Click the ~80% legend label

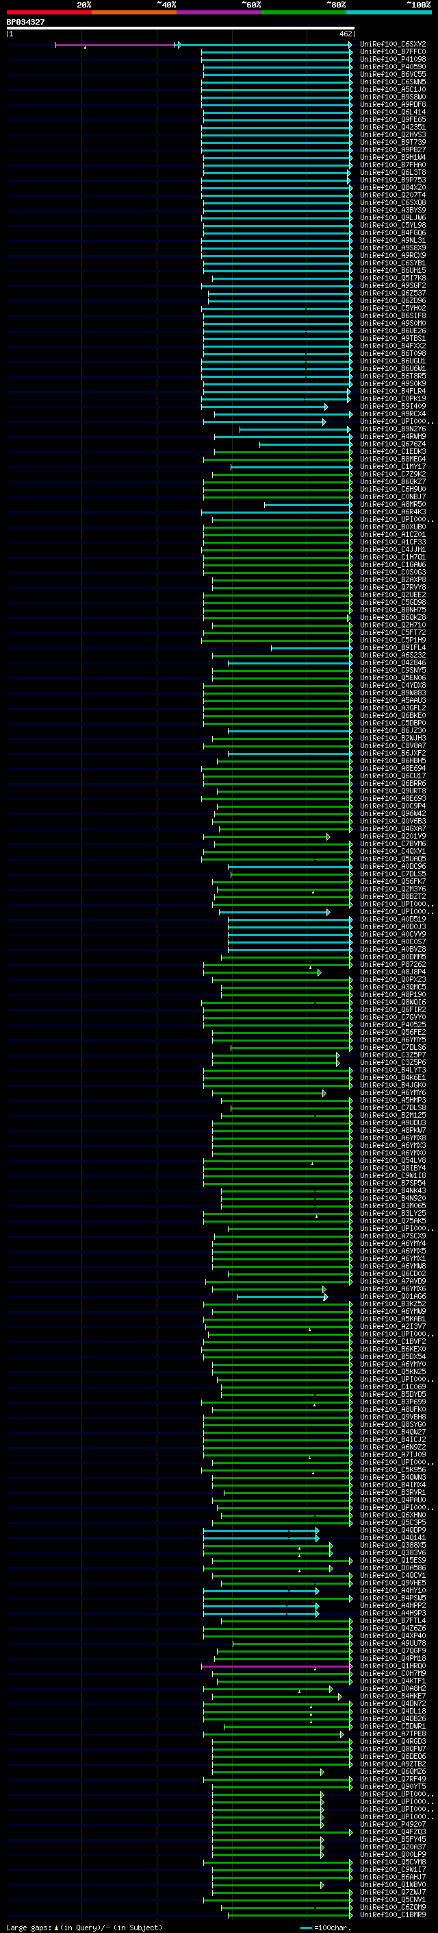tap(335, 5)
